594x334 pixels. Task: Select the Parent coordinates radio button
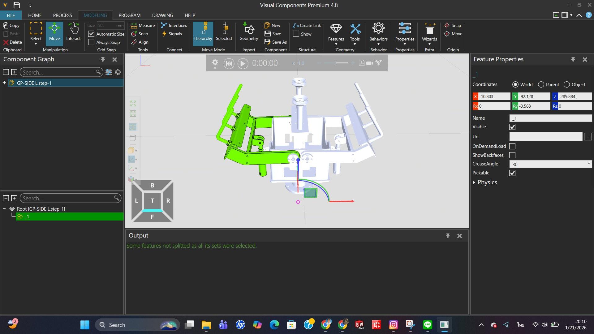tap(541, 84)
